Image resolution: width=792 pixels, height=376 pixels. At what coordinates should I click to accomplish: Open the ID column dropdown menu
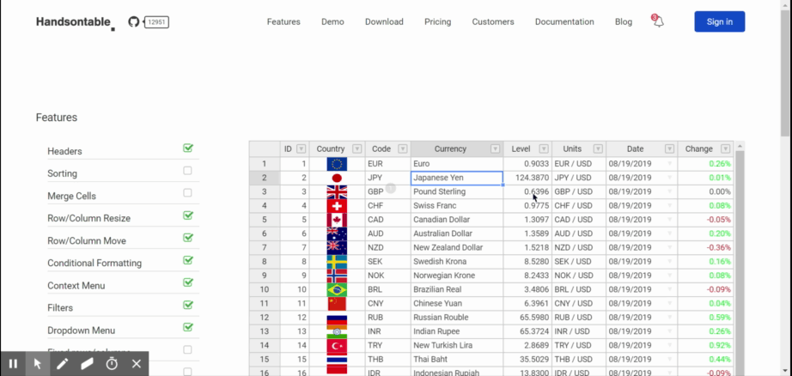301,149
